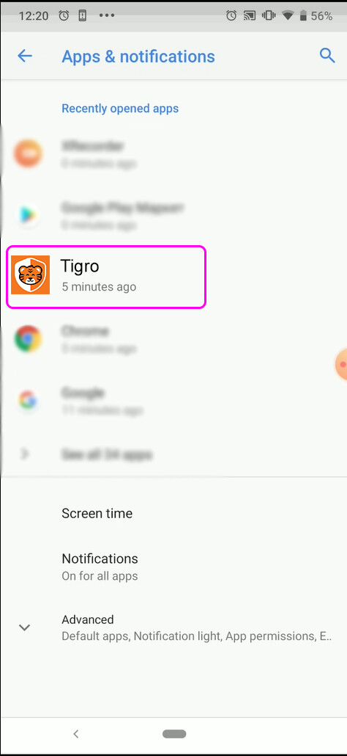This screenshot has width=347, height=756.
Task: Tap the Recently opened apps heading
Action: 120,109
